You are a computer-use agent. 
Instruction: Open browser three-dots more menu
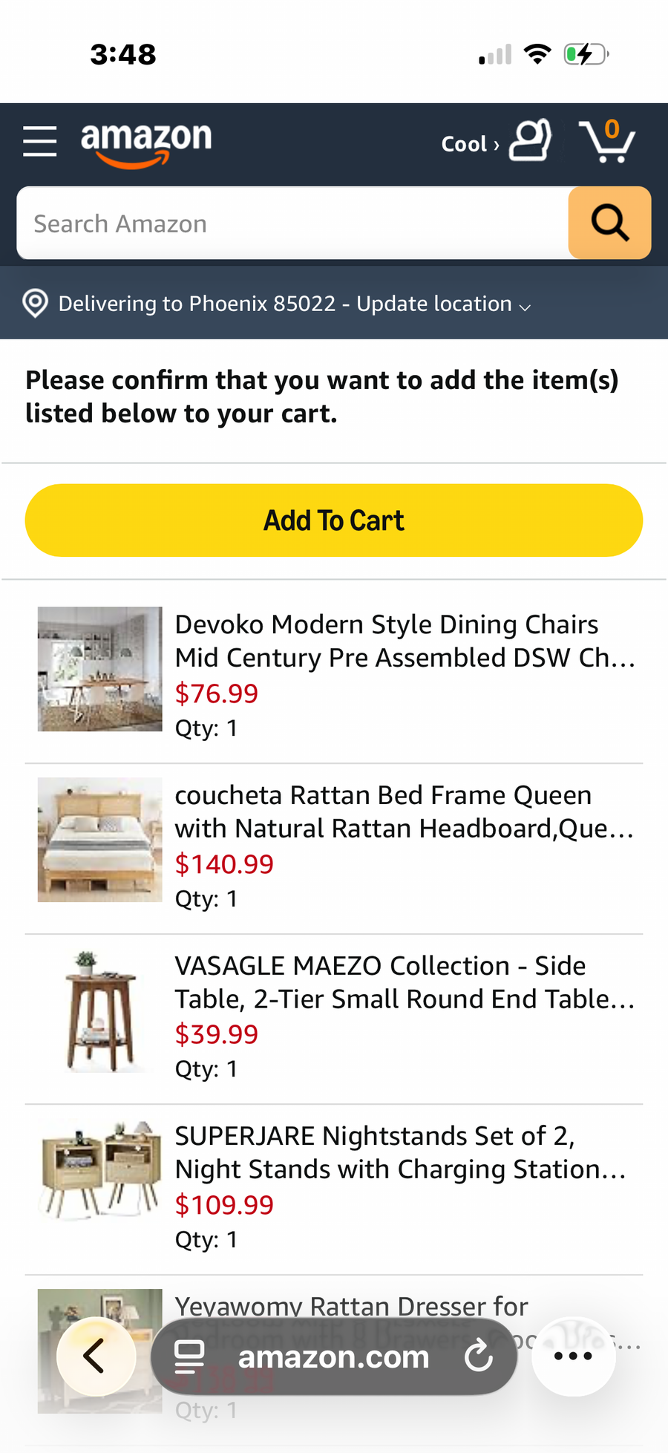[x=573, y=1356]
